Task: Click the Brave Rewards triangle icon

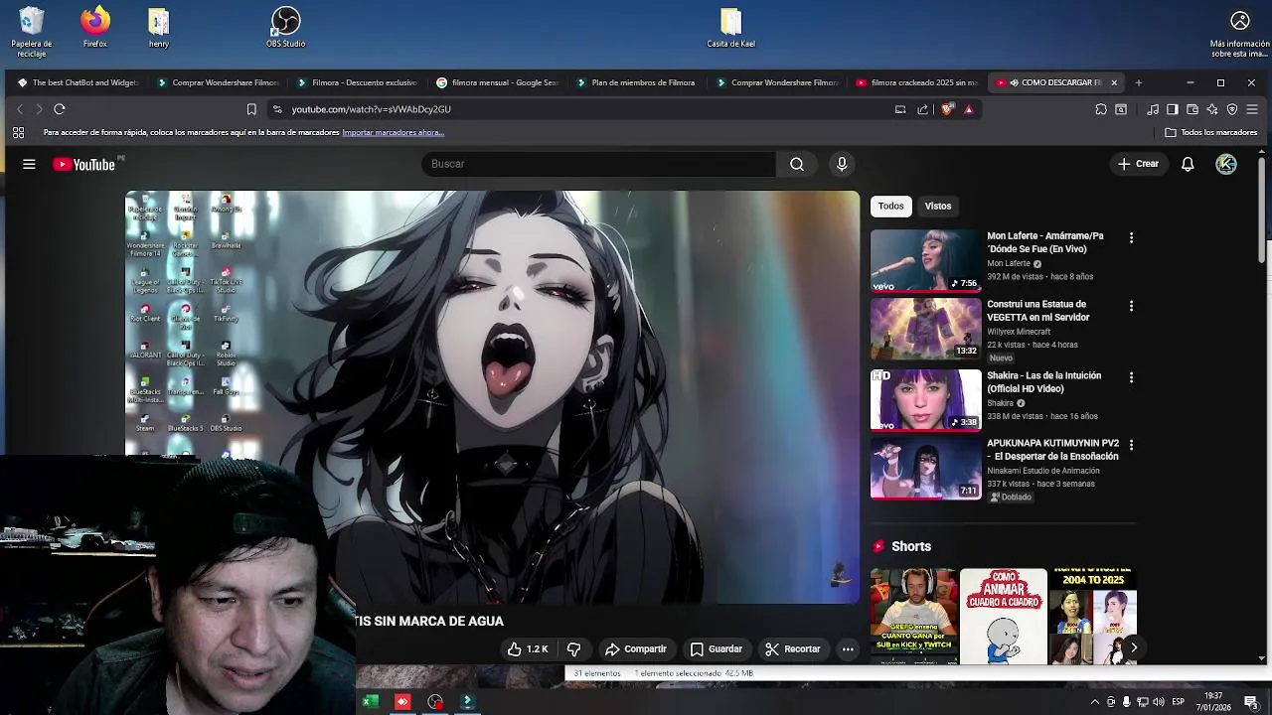Action: pyautogui.click(x=969, y=109)
